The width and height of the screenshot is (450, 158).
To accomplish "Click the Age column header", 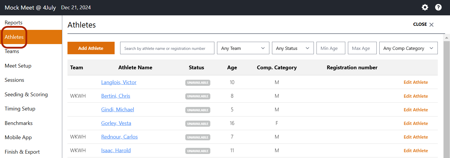I will (232, 68).
